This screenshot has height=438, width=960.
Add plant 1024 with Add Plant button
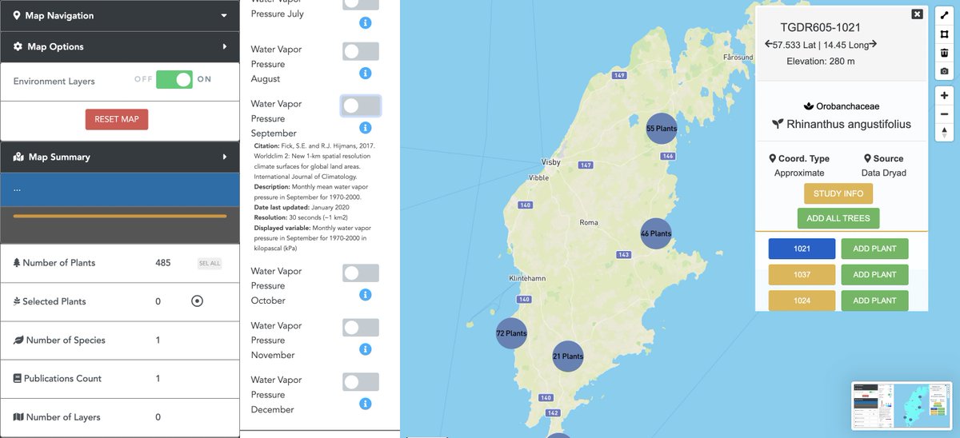pos(874,301)
